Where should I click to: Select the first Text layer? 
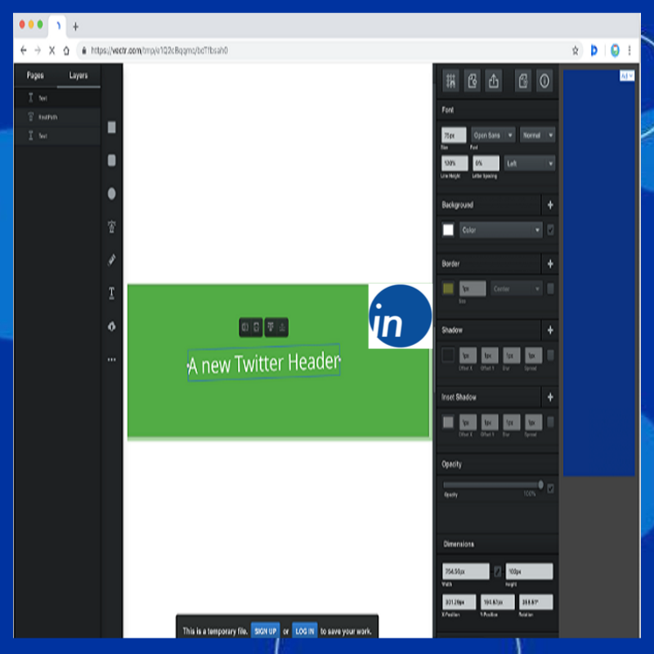coord(57,98)
